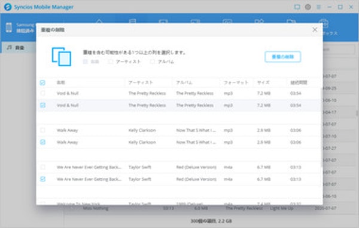Click the music note icon in sidebar
359x228 pixels.
click(x=9, y=48)
